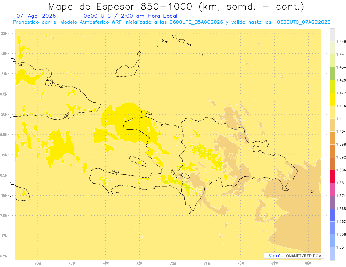Click the legend value 1.362

pyautogui.click(x=341, y=221)
